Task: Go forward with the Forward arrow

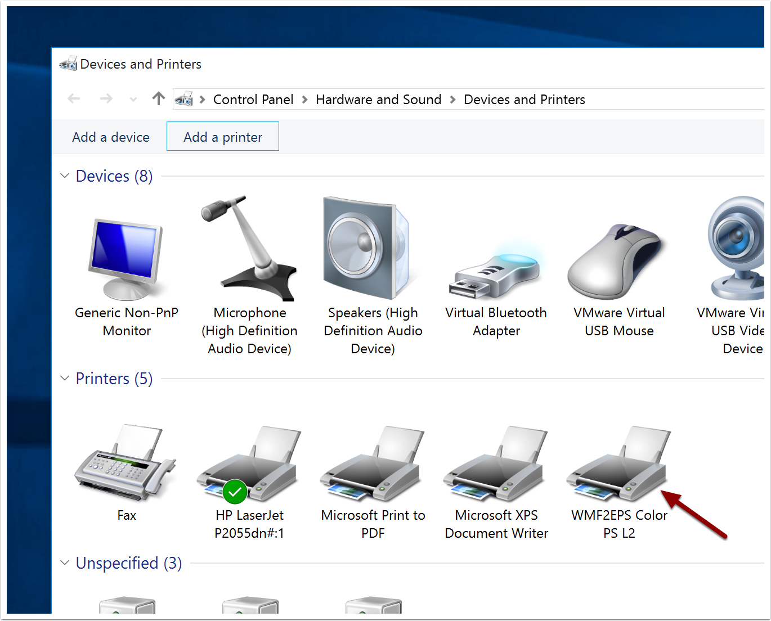Action: (106, 99)
